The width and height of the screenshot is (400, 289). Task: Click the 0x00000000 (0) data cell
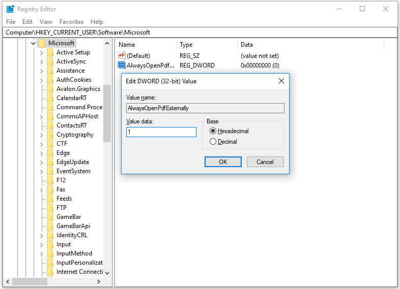260,66
